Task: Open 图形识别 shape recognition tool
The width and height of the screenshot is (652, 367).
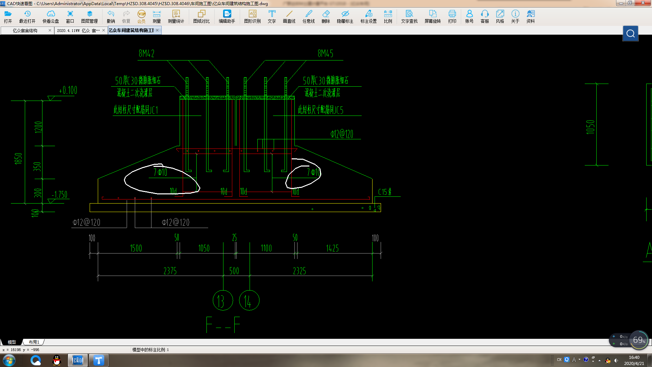Action: coord(252,16)
